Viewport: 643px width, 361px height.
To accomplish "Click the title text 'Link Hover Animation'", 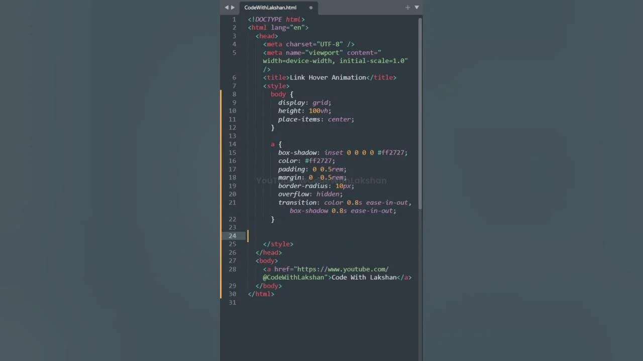I will [x=328, y=78].
